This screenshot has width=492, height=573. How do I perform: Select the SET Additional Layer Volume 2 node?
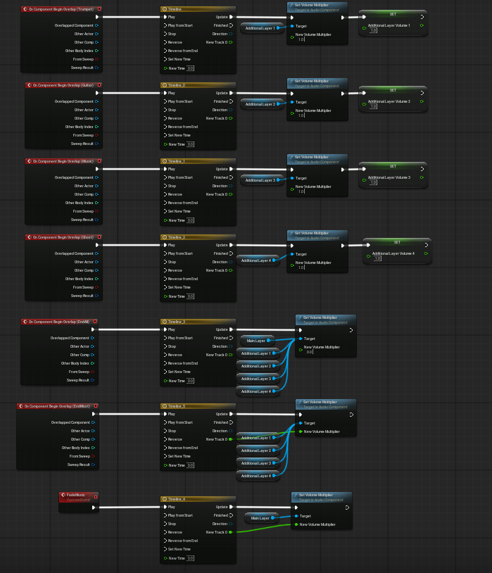click(393, 90)
